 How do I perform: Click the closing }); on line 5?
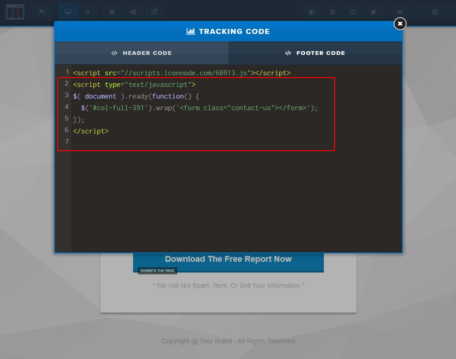(79, 120)
